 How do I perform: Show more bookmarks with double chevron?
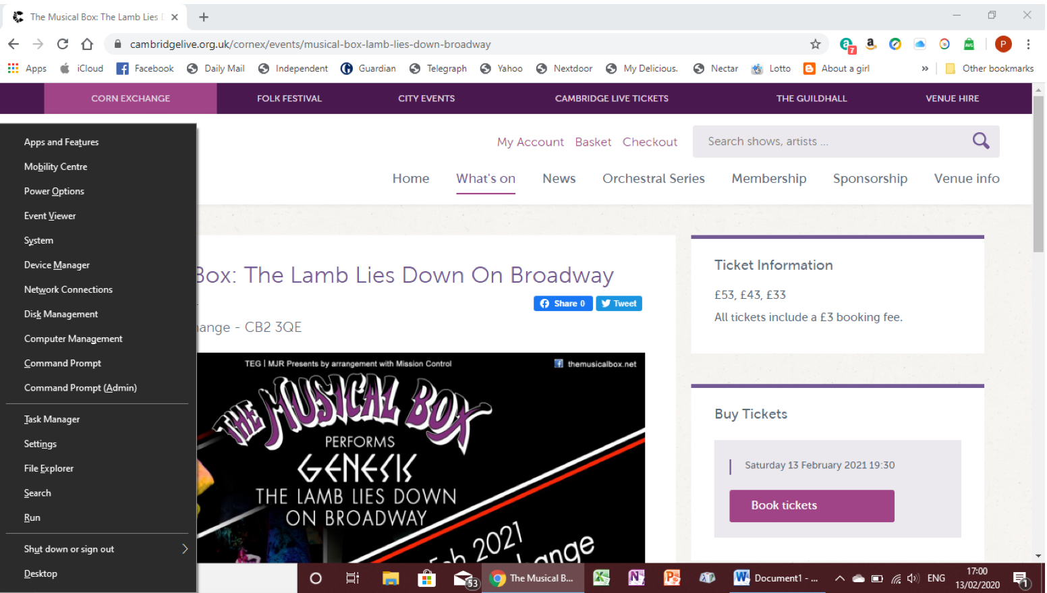coord(925,68)
